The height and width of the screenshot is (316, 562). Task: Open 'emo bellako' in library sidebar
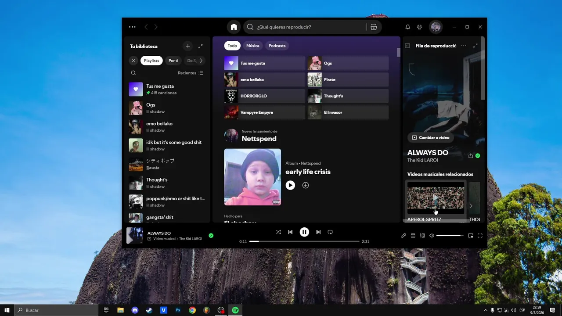coord(167,127)
